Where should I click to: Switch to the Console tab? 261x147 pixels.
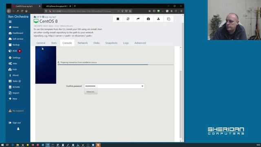[x=67, y=43]
